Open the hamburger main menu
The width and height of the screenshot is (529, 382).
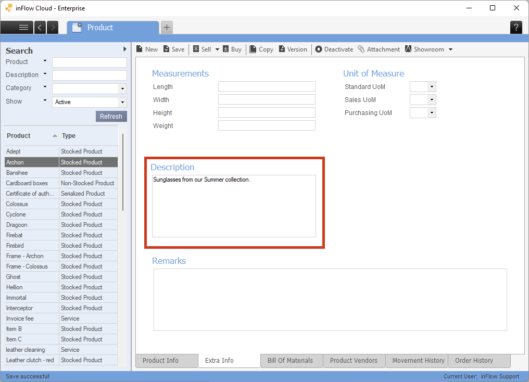[23, 28]
